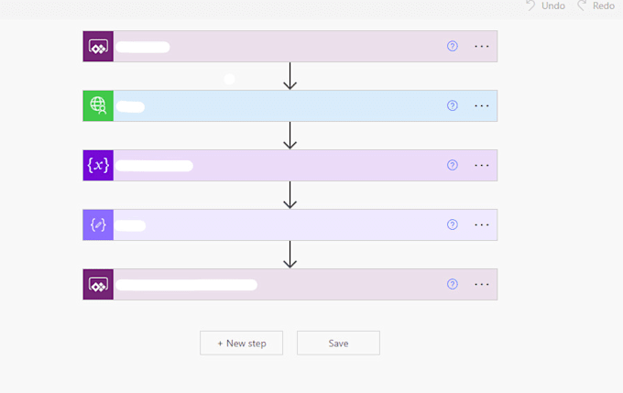
Task: Save the flow
Action: tap(338, 344)
